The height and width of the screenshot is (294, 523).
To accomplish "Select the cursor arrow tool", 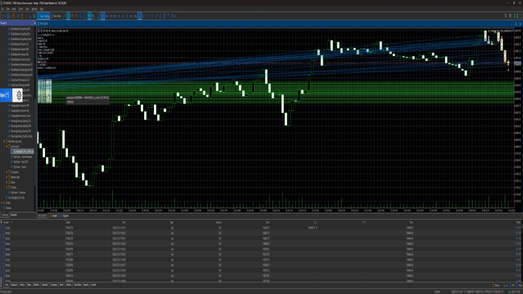I will coord(140,16).
